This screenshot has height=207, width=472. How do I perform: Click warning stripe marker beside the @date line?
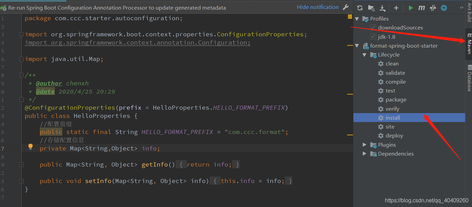click(350, 94)
